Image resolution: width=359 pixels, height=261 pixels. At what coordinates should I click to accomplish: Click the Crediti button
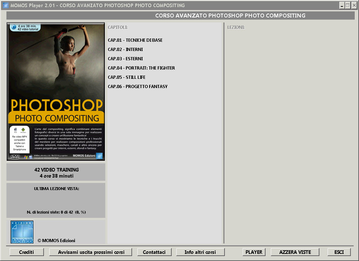click(26, 252)
